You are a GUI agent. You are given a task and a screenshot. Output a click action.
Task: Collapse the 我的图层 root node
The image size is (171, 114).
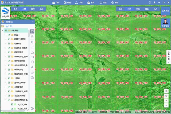[2, 30]
